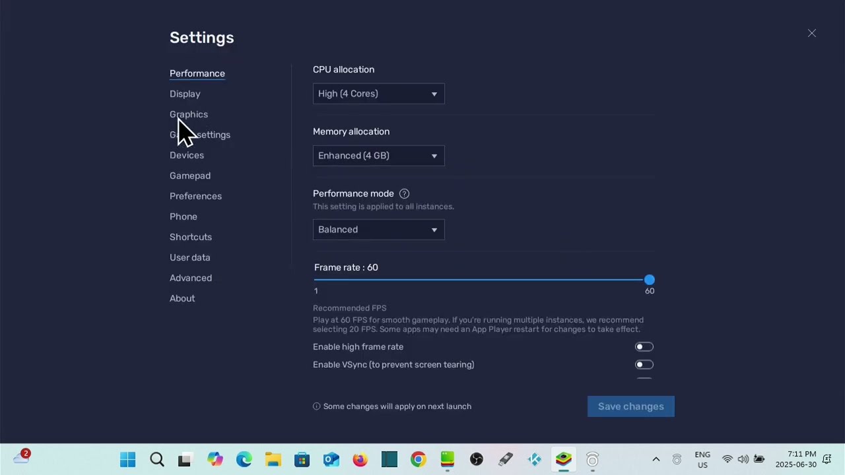Click the Frame rate slider handle
The image size is (845, 475).
click(x=650, y=280)
